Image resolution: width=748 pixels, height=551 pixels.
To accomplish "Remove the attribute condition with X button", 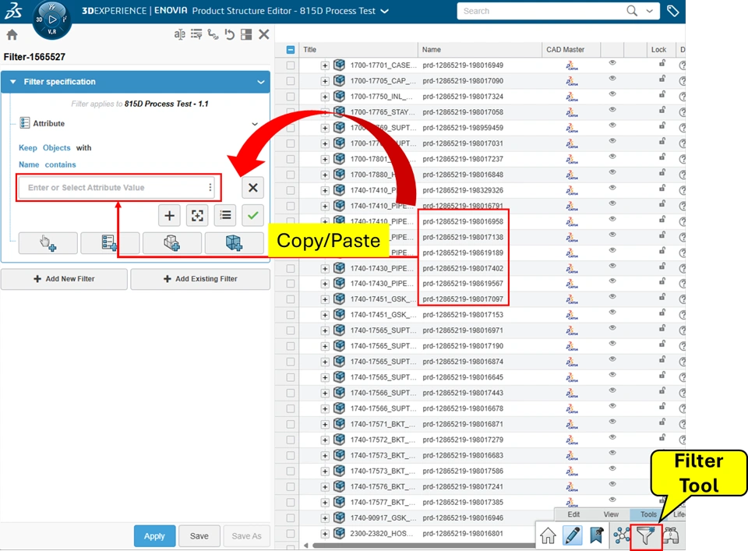I will (252, 188).
